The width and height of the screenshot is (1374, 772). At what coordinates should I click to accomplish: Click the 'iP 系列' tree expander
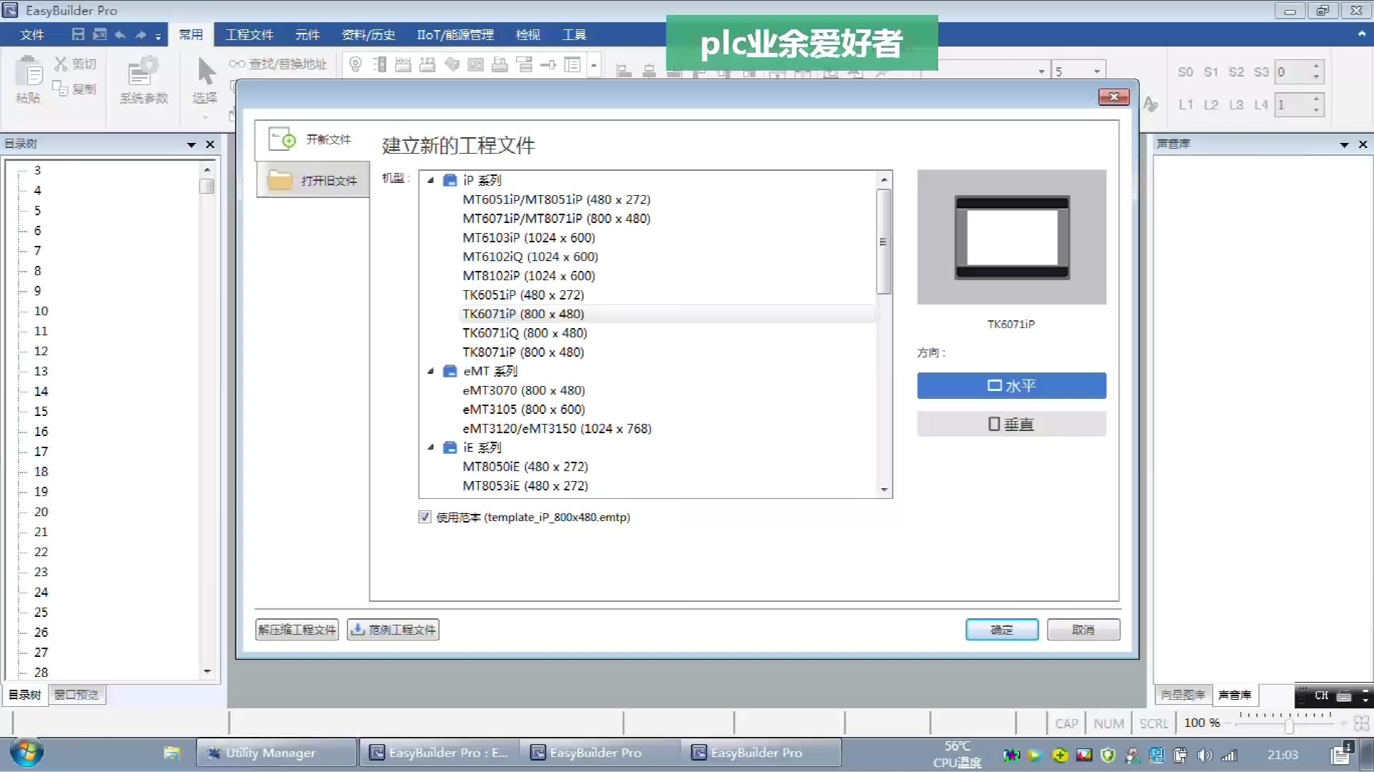coord(432,179)
